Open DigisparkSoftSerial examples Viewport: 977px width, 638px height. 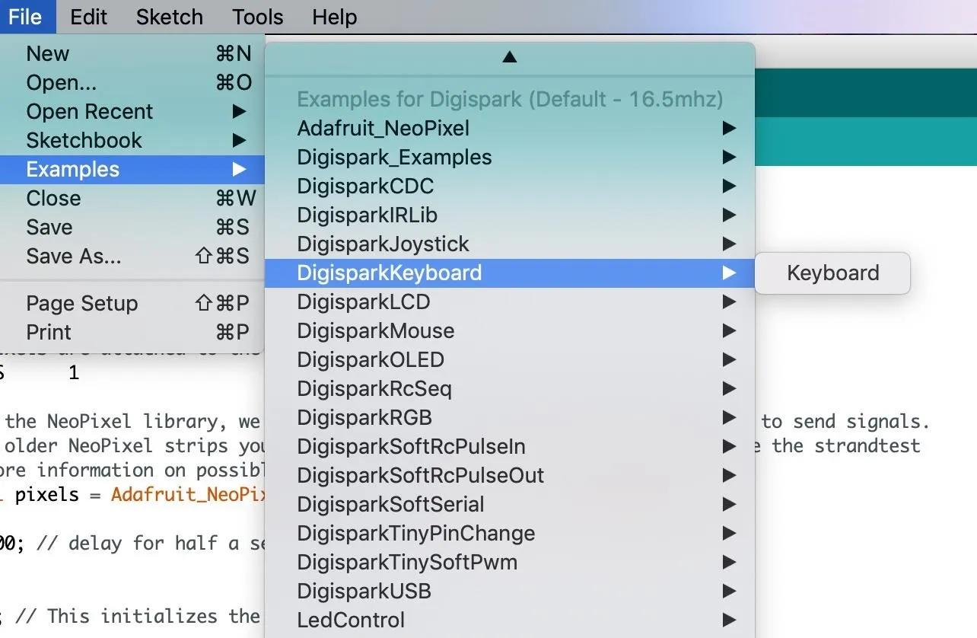(x=510, y=504)
